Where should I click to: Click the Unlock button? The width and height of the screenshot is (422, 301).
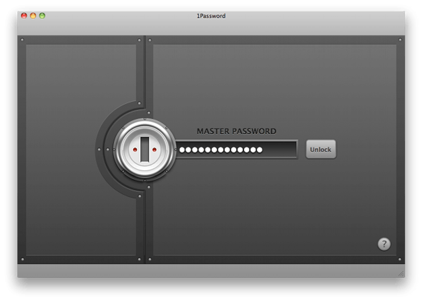tap(321, 149)
